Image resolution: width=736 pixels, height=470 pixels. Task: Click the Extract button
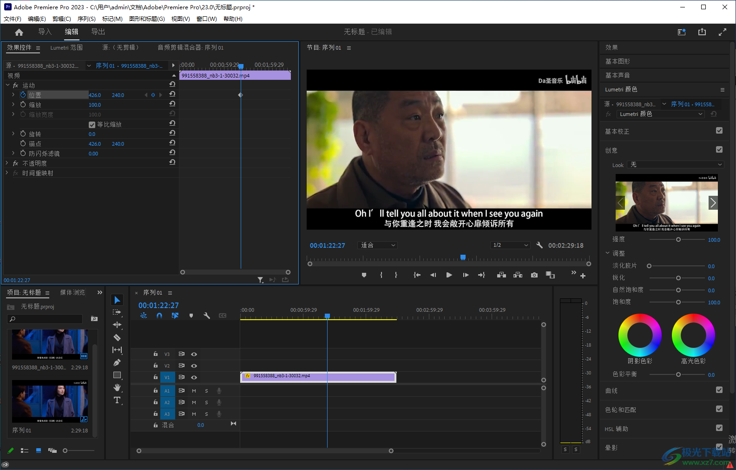[x=518, y=275]
